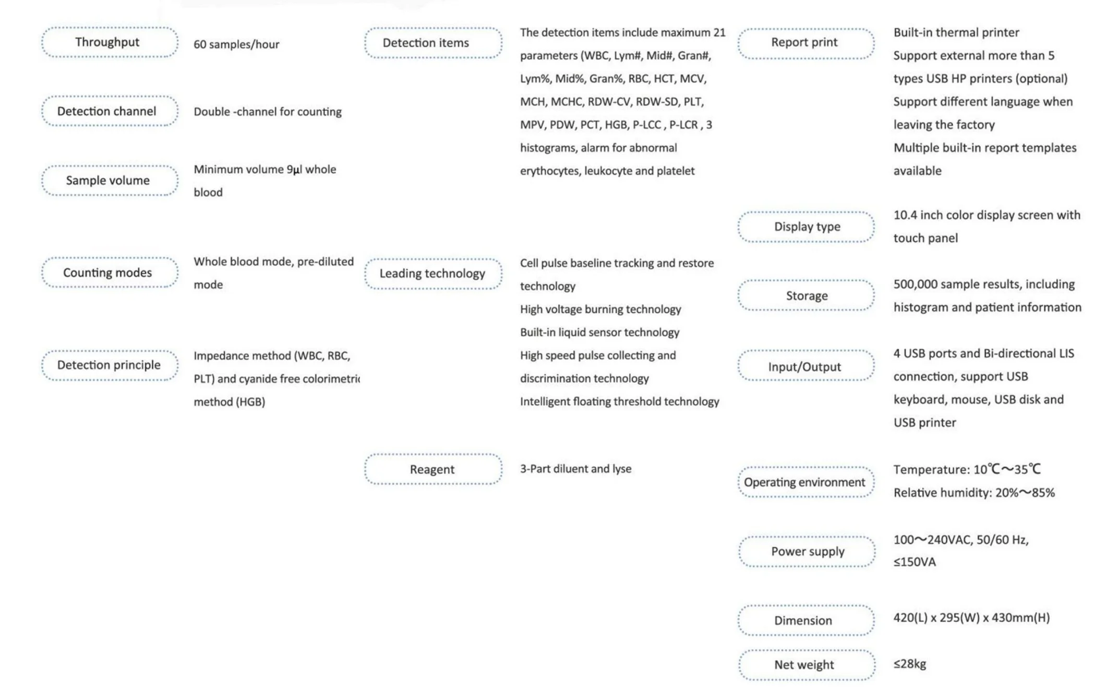1119x689 pixels.
Task: Select the Power supply pill
Action: click(x=807, y=551)
